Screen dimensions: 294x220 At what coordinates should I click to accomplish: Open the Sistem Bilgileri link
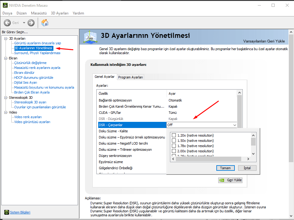click(x=20, y=212)
